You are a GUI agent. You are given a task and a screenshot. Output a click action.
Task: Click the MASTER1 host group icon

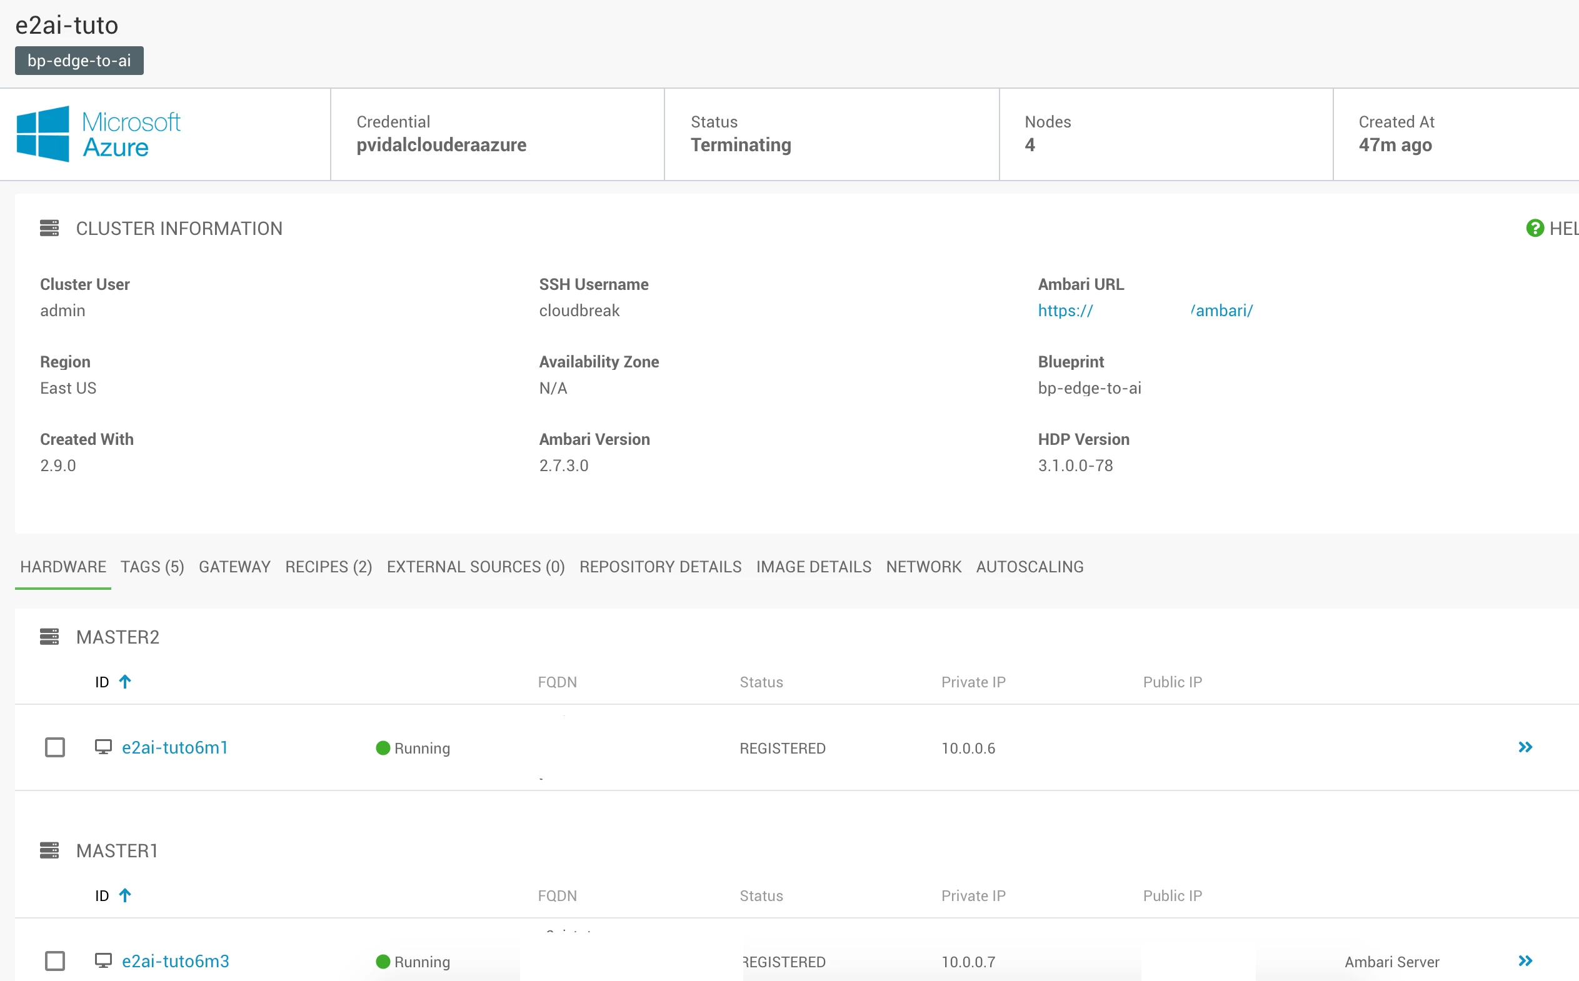[x=49, y=850]
